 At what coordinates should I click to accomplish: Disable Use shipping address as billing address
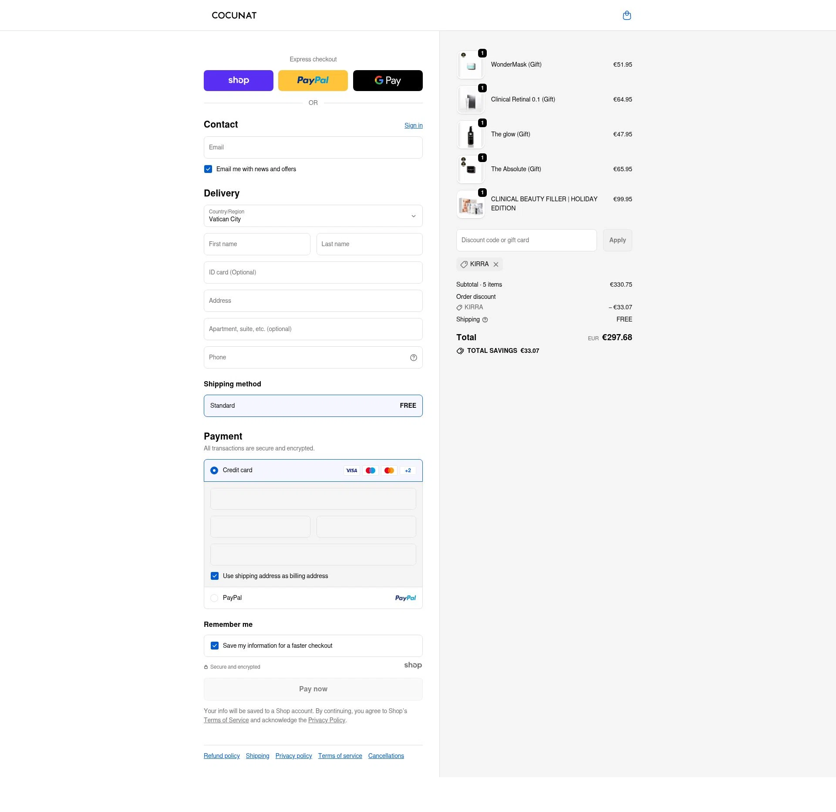pyautogui.click(x=214, y=575)
